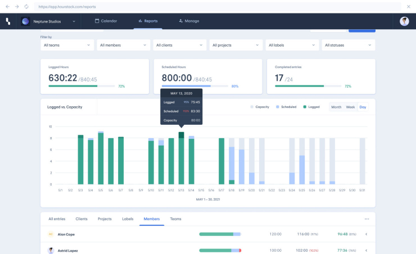The image size is (416, 254).
Task: Open the All projects filter dropdown
Action: (x=236, y=45)
